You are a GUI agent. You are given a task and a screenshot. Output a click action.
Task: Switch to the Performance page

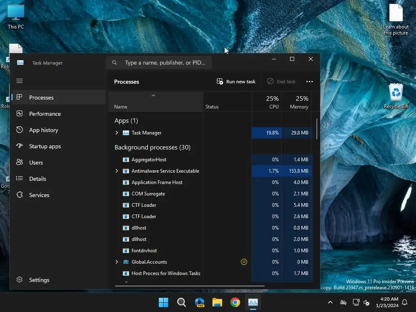tap(58, 114)
